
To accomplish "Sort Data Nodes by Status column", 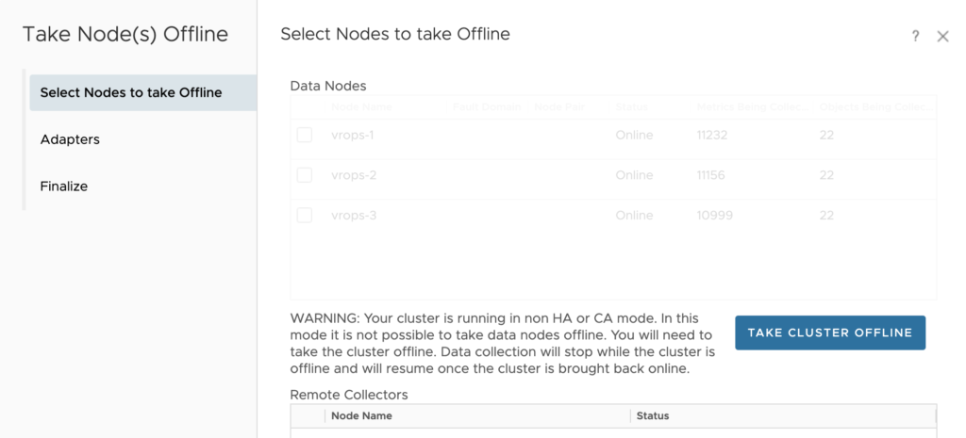I will (632, 107).
